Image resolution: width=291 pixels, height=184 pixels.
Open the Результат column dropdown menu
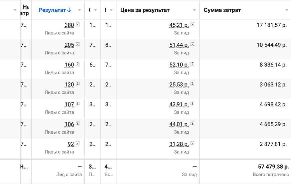[79, 10]
